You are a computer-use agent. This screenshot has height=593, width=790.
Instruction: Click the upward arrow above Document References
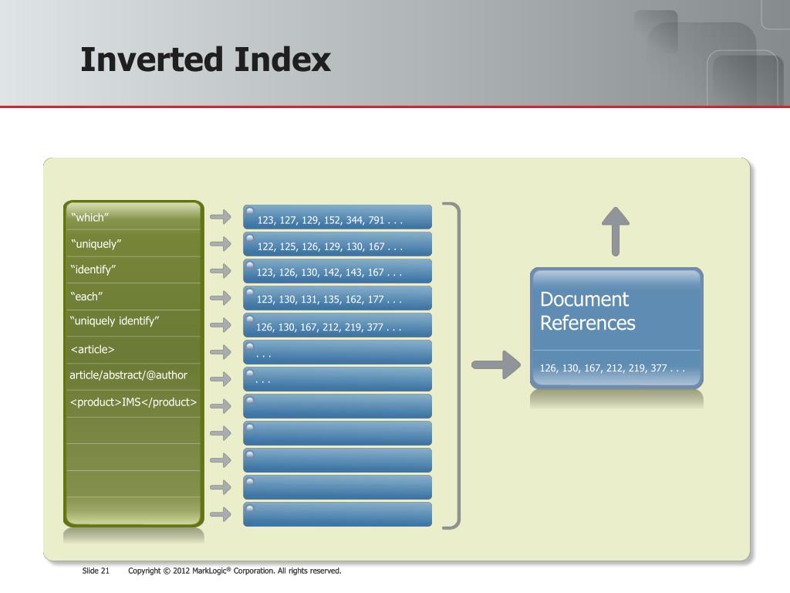pos(615,232)
